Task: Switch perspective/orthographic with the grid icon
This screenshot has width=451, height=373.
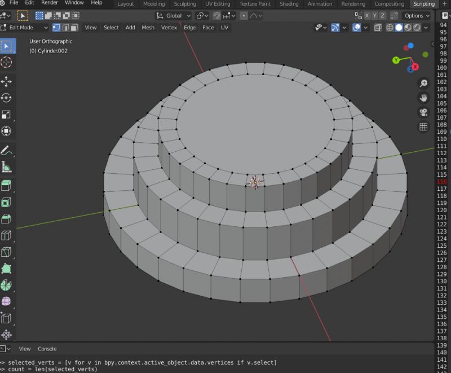Action: point(423,127)
